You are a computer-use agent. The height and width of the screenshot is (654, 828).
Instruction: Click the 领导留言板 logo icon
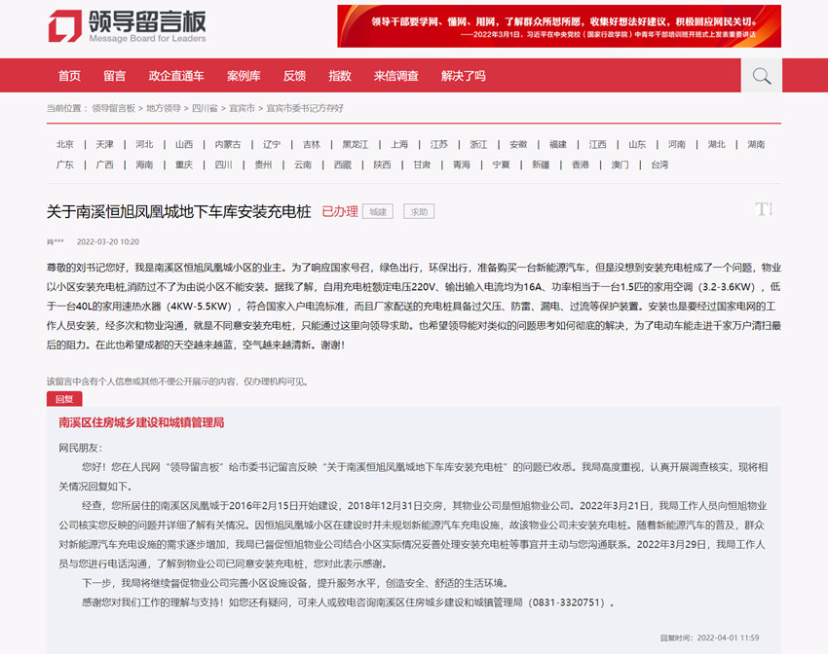(x=63, y=26)
